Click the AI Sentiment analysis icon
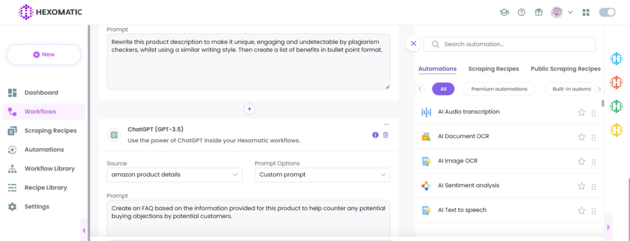630x241 pixels. click(426, 186)
